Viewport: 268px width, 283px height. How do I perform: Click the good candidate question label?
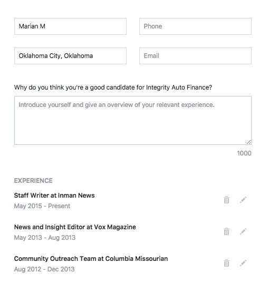113,87
